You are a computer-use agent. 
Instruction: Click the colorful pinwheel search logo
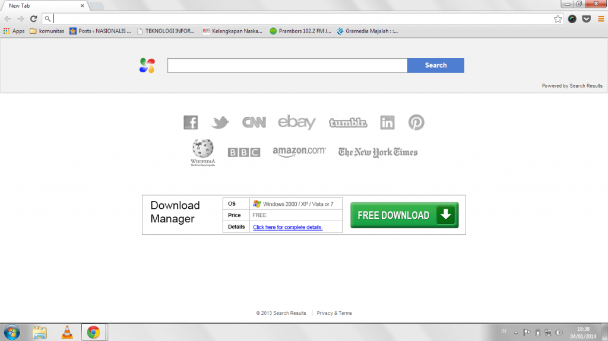coord(147,65)
